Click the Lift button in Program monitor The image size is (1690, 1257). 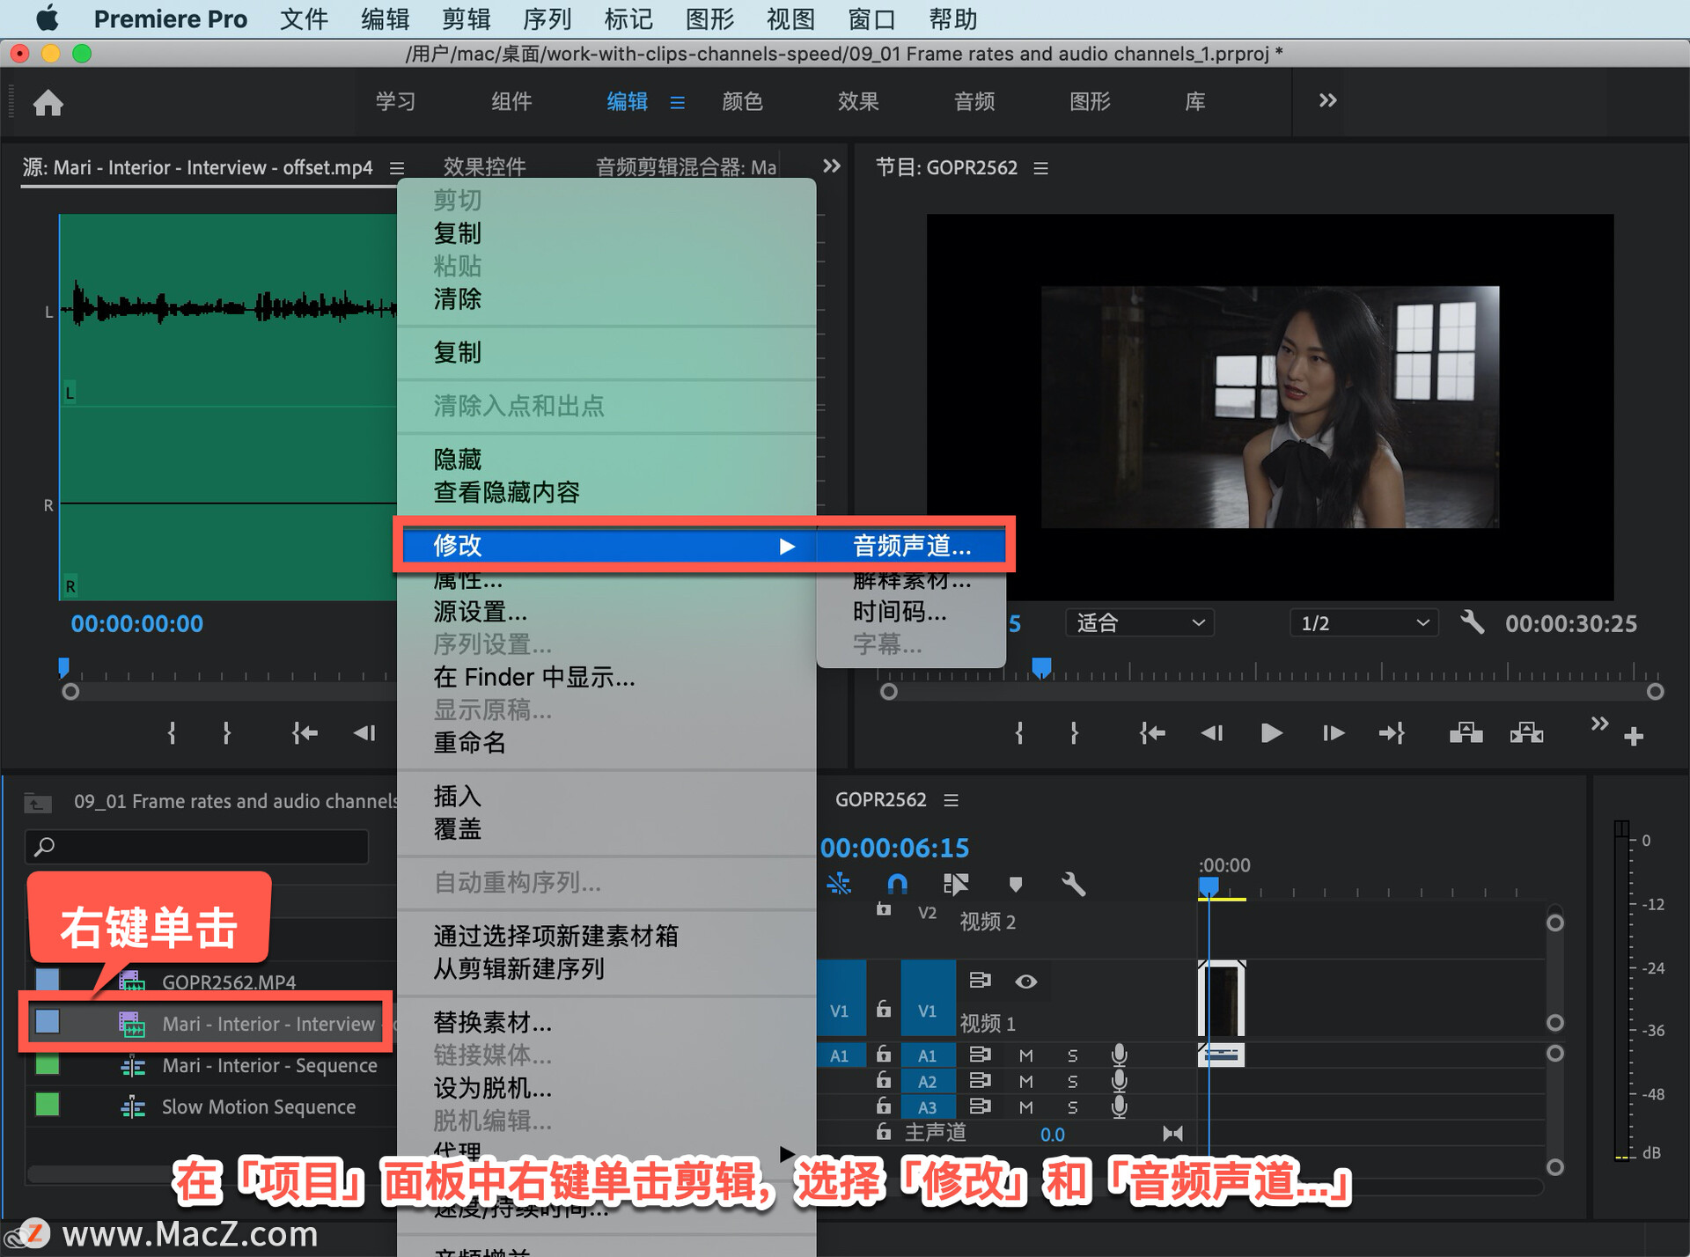[1466, 732]
